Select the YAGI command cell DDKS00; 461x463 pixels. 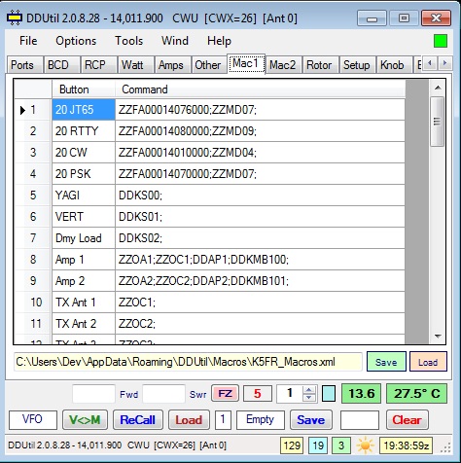pos(261,196)
